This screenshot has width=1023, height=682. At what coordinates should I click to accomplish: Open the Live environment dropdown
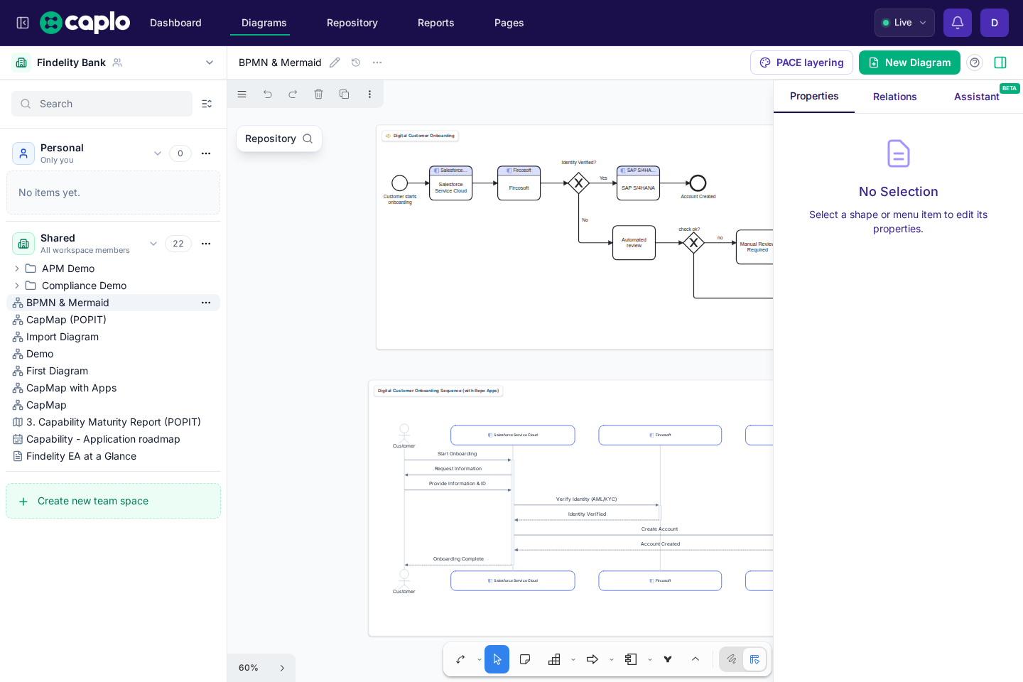[x=904, y=23]
